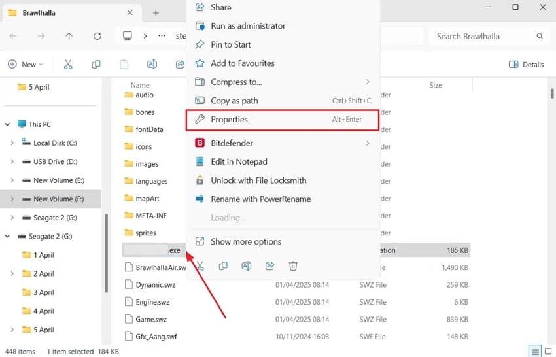The image size is (556, 357).
Task: Click the Dynamic.swz file icon
Action: point(129,284)
